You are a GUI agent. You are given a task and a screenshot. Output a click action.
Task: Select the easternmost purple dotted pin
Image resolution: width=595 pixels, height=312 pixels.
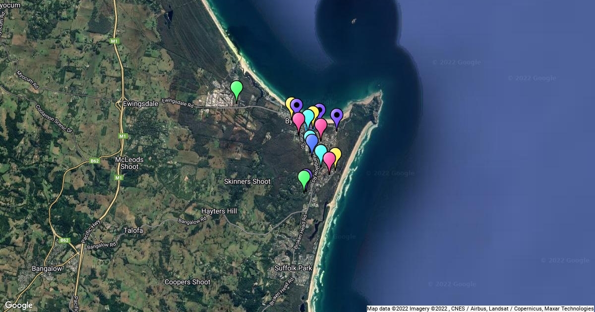pyautogui.click(x=337, y=117)
